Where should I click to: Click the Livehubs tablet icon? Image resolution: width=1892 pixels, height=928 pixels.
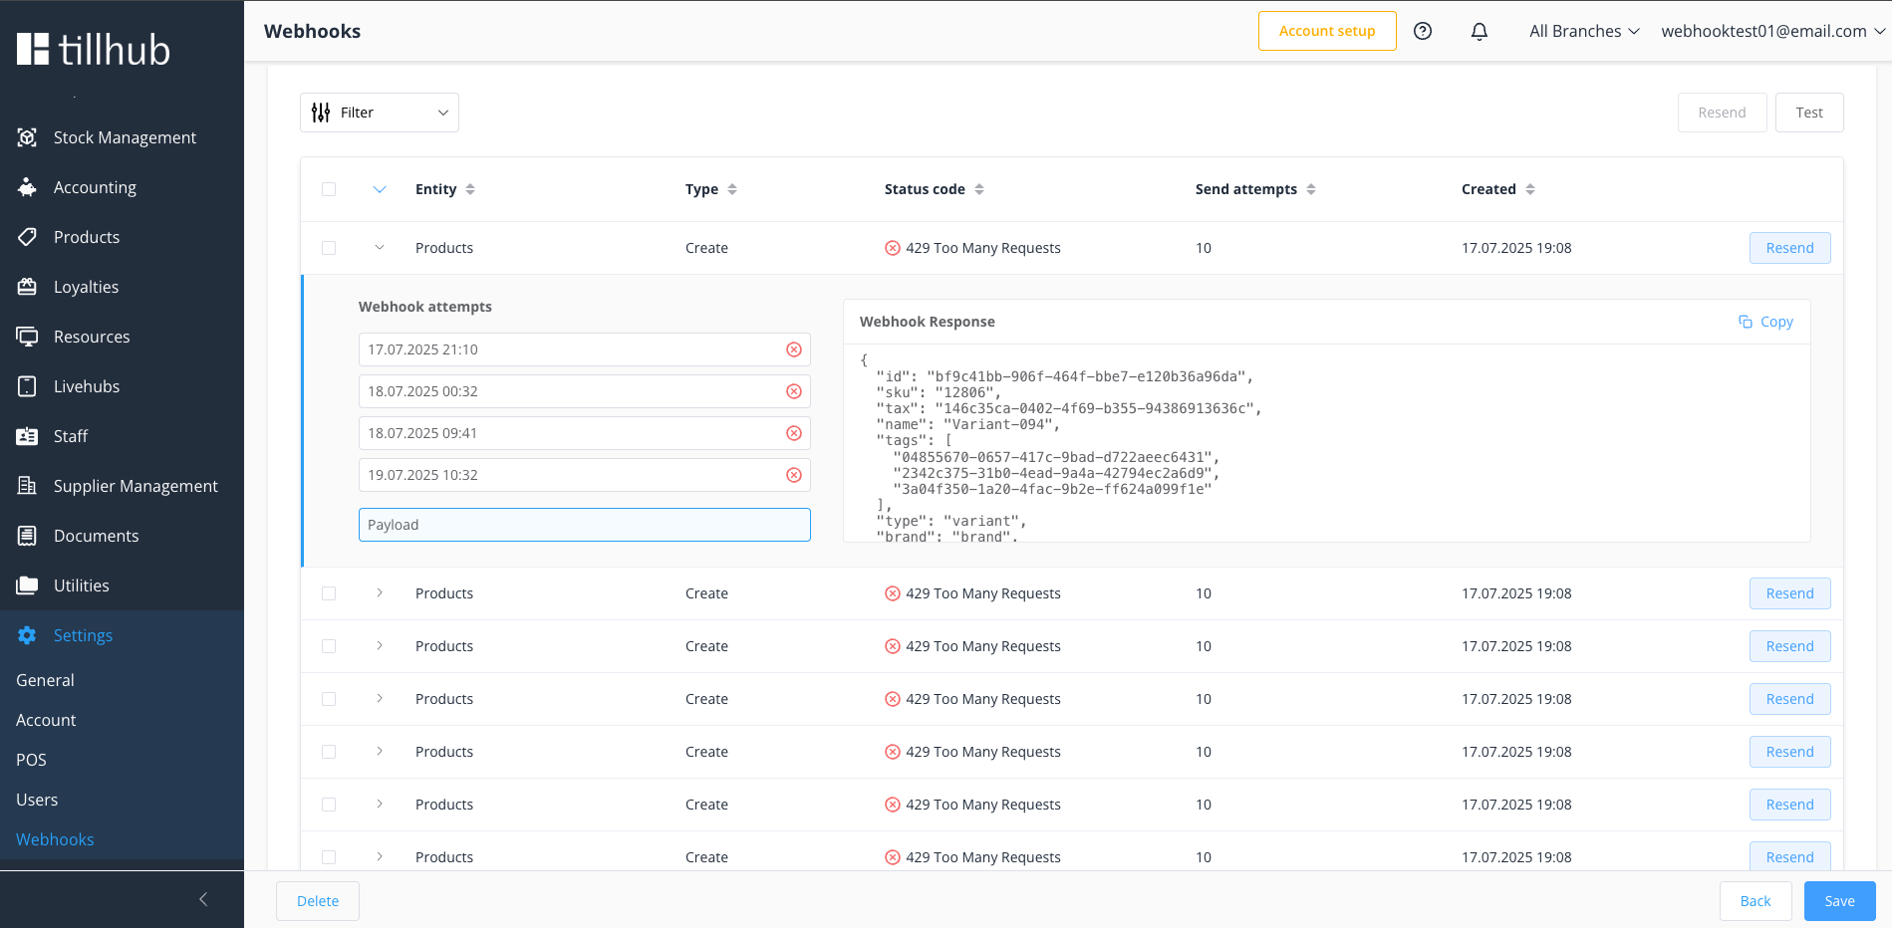(x=28, y=386)
